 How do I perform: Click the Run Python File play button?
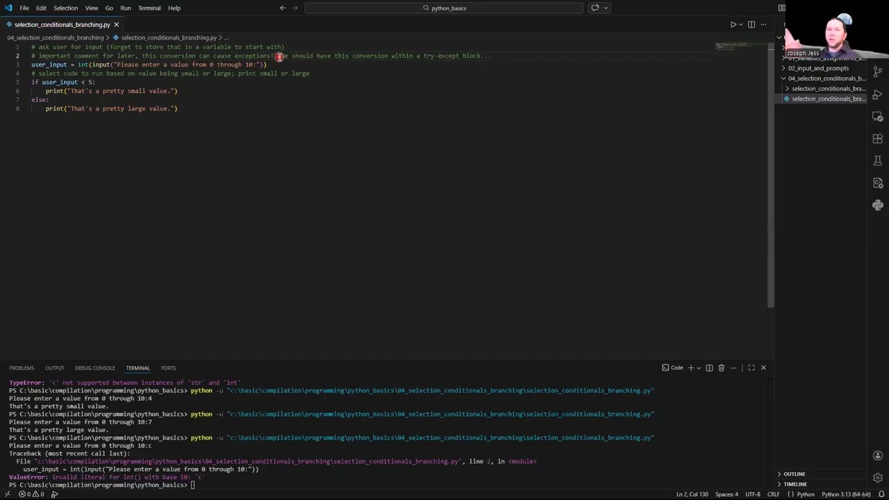point(733,24)
